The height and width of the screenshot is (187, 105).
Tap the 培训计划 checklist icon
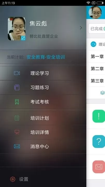(17, 118)
